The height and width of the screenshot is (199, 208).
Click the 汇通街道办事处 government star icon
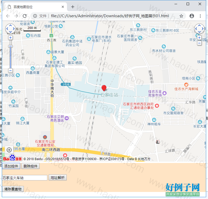(x=157, y=106)
